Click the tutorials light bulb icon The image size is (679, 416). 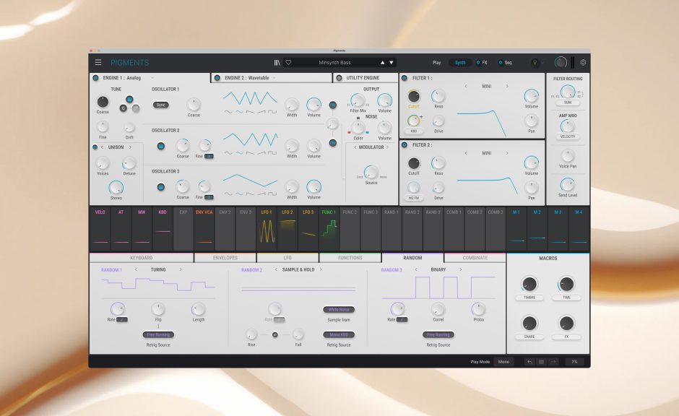[x=535, y=62]
